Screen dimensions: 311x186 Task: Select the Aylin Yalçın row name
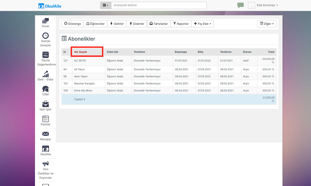[81, 77]
